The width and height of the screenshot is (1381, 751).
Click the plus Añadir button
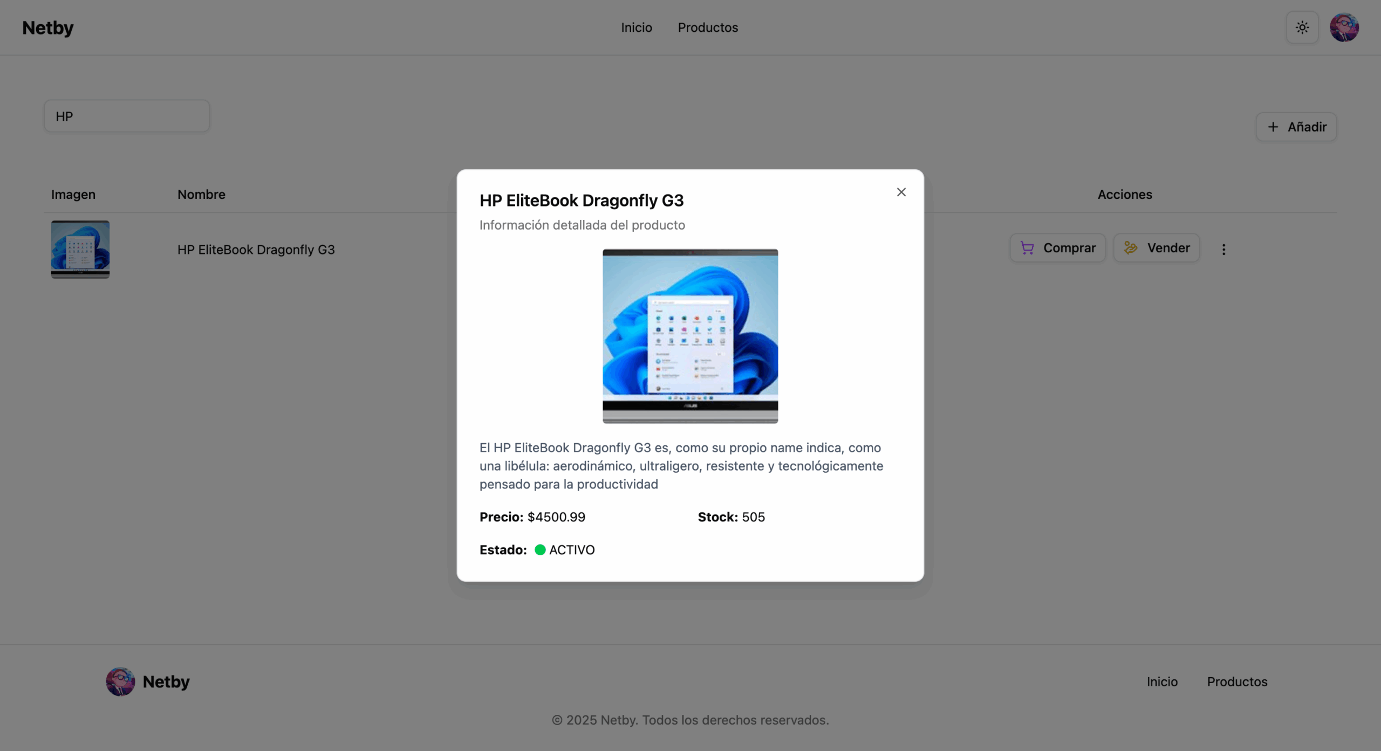pyautogui.click(x=1296, y=127)
